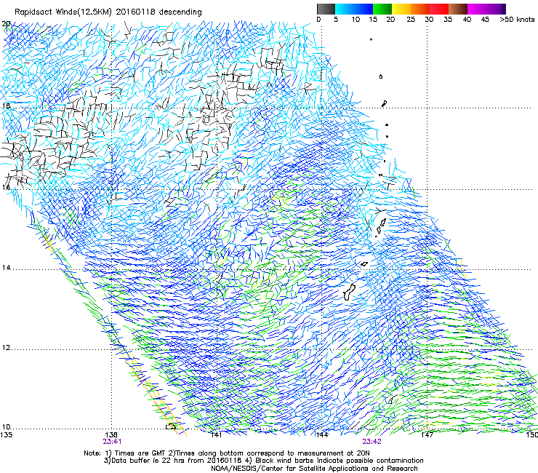Click the latitude label '12'
This screenshot has width=538, height=473.
coord(6,348)
